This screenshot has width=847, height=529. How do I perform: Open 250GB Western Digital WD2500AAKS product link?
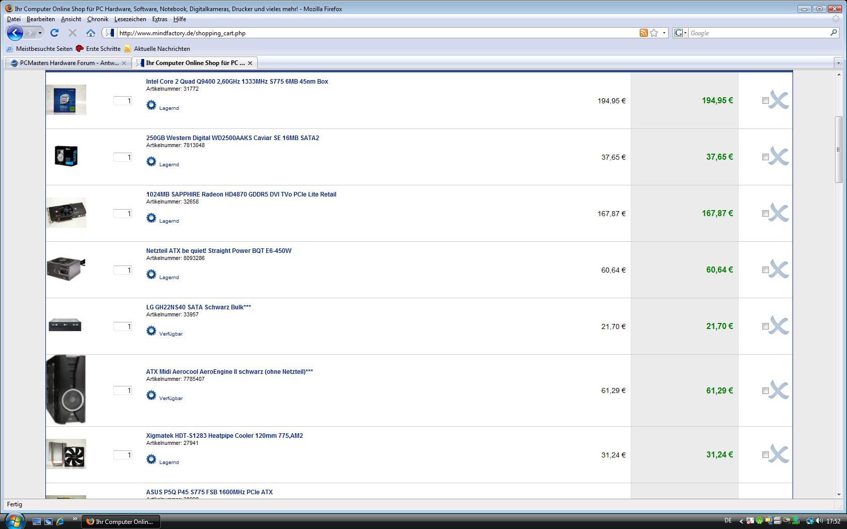coord(232,138)
